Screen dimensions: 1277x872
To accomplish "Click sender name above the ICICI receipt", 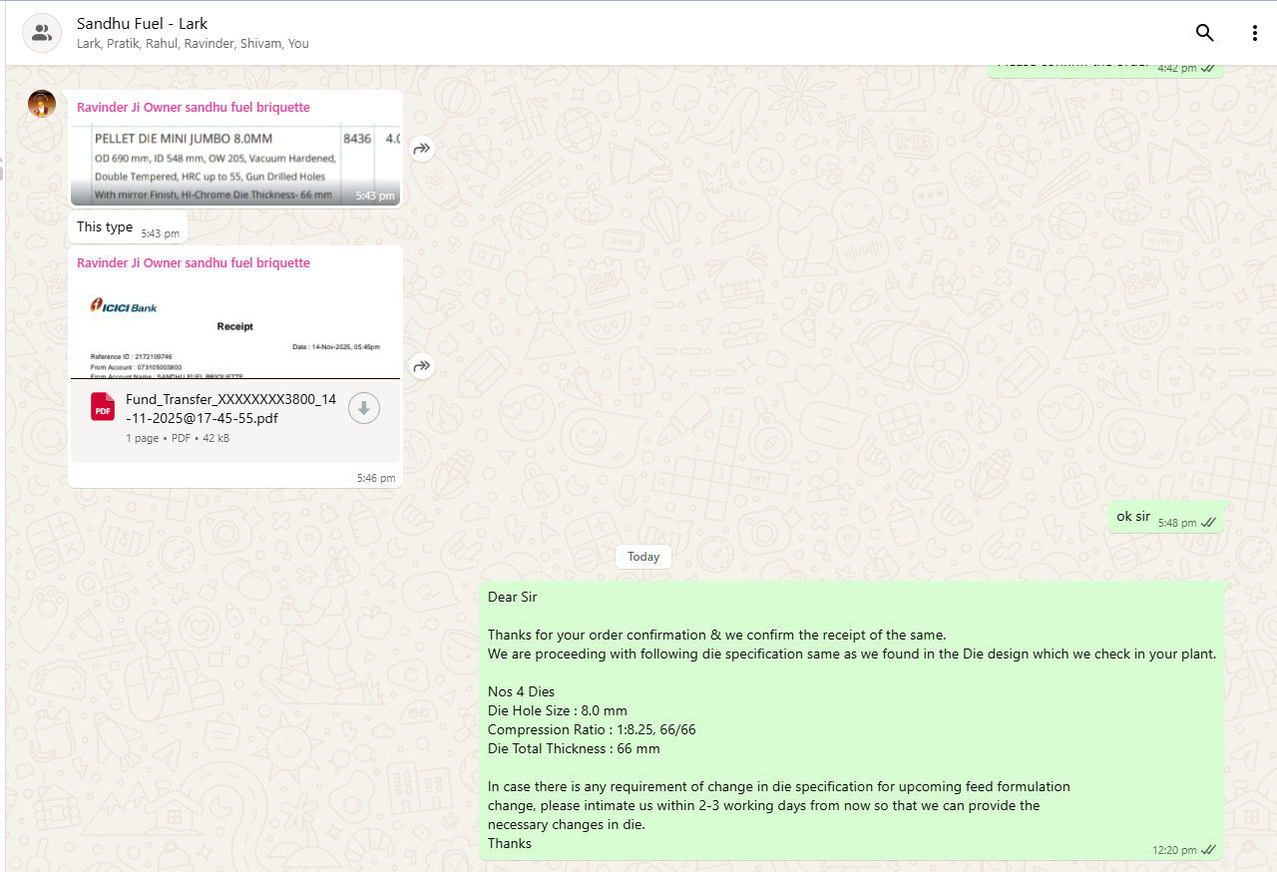I will [x=194, y=263].
